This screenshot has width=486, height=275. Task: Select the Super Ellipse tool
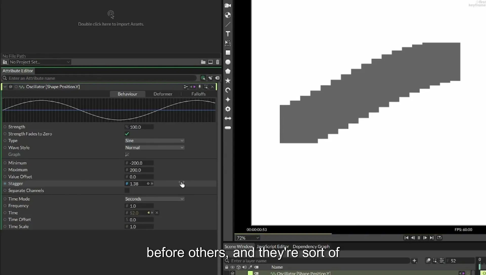(228, 100)
